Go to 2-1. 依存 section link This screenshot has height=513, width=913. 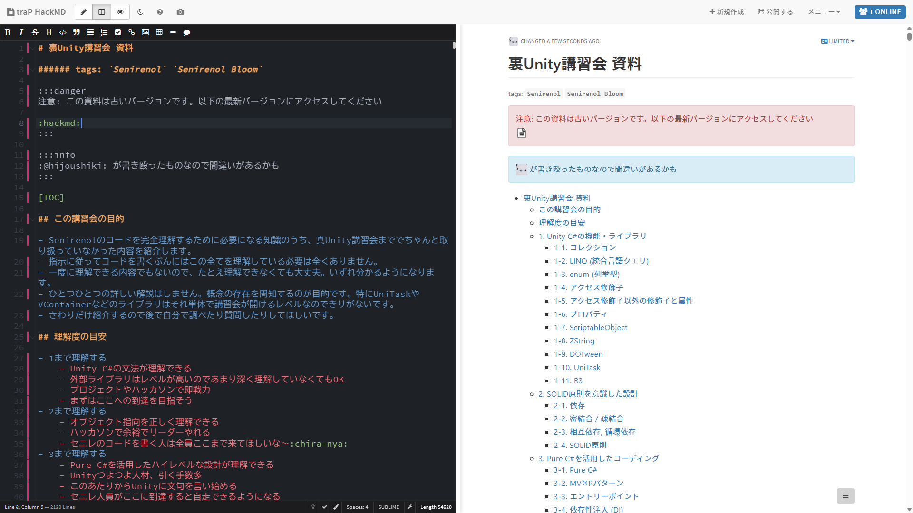(x=569, y=405)
